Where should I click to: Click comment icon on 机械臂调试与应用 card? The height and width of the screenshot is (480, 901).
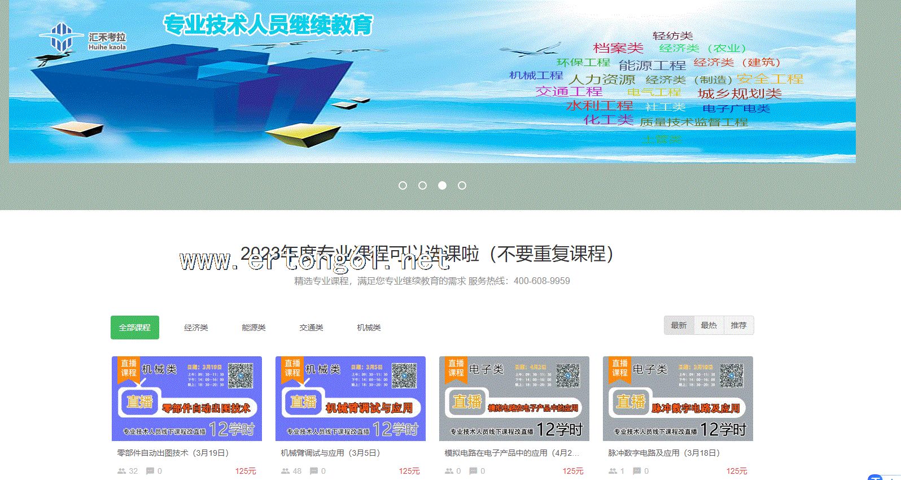314,471
